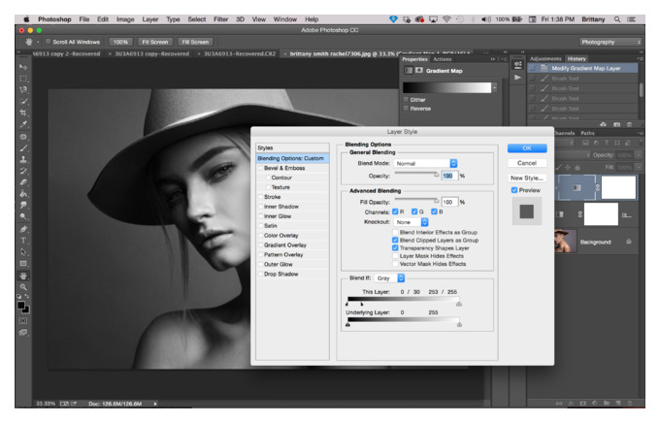Select the Type tool
This screenshot has width=660, height=423.
(x=23, y=241)
